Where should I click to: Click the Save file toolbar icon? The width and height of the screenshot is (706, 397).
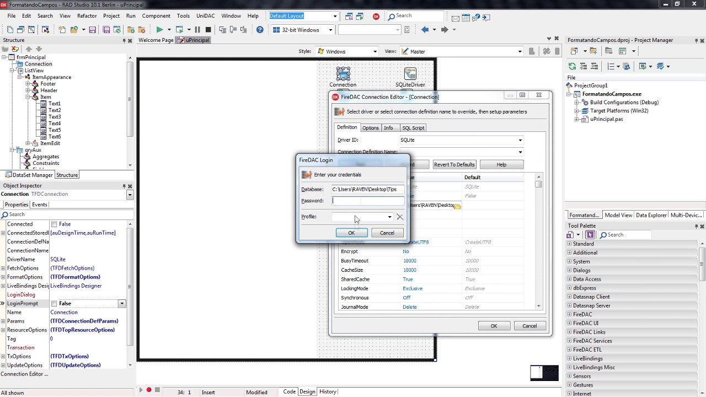pos(92,30)
